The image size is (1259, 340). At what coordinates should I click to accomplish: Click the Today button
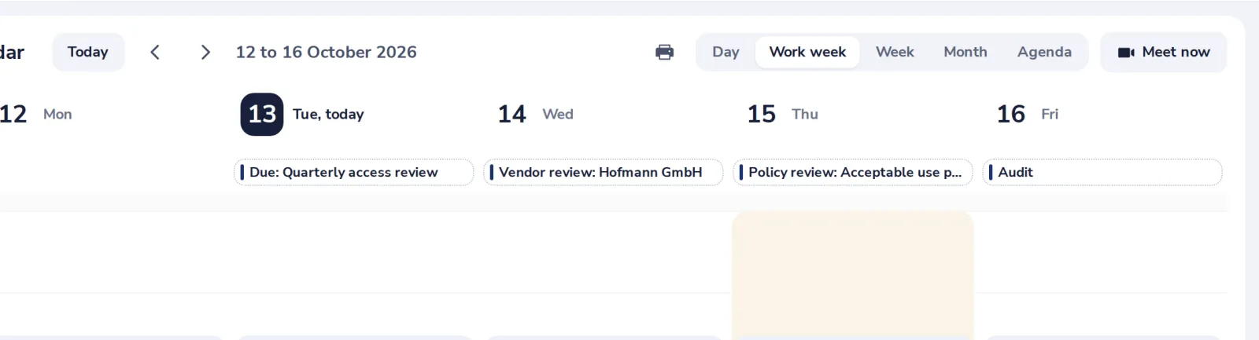point(88,52)
